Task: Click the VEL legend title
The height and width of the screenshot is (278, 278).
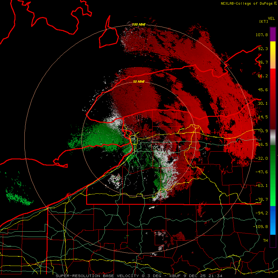Action: click(271, 18)
